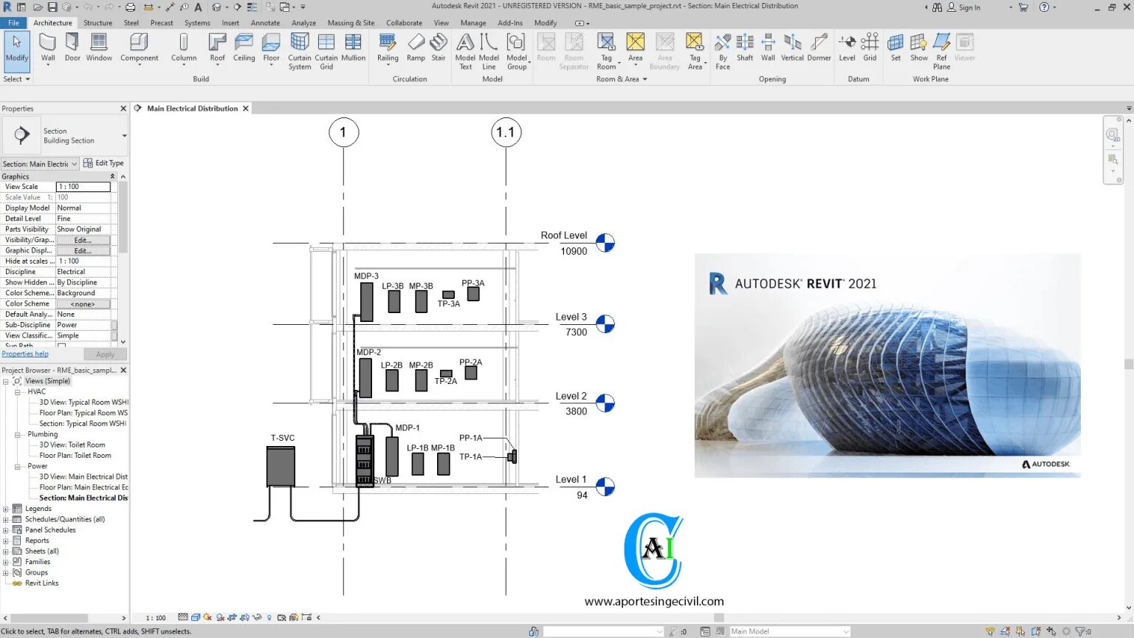Click the Ref Plane tool

[x=942, y=52]
